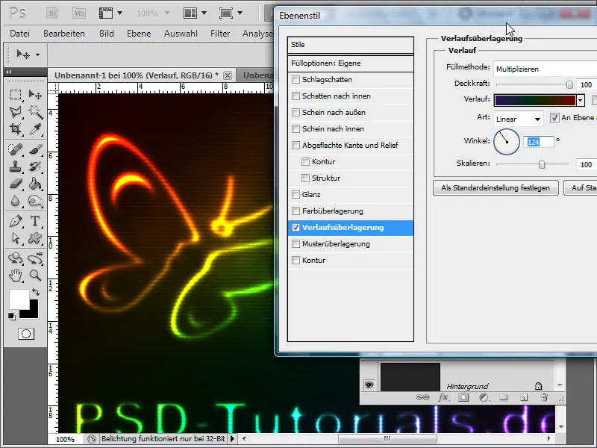
Task: Enable Schlagschatten checkbox
Action: (x=296, y=80)
